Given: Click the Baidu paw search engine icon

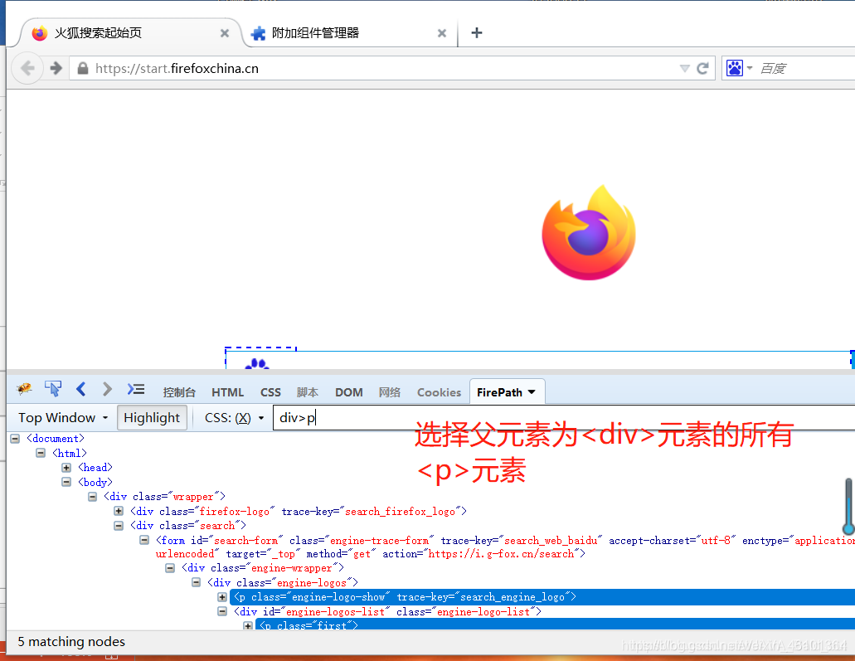Looking at the screenshot, I should (x=735, y=68).
